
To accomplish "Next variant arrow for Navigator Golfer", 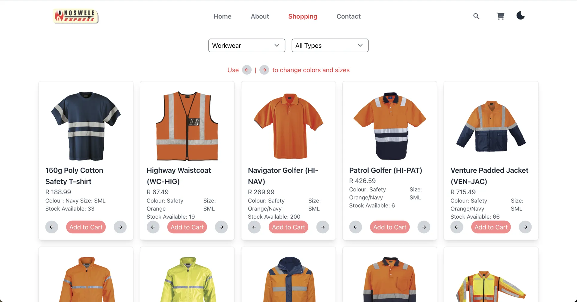I will click(323, 227).
